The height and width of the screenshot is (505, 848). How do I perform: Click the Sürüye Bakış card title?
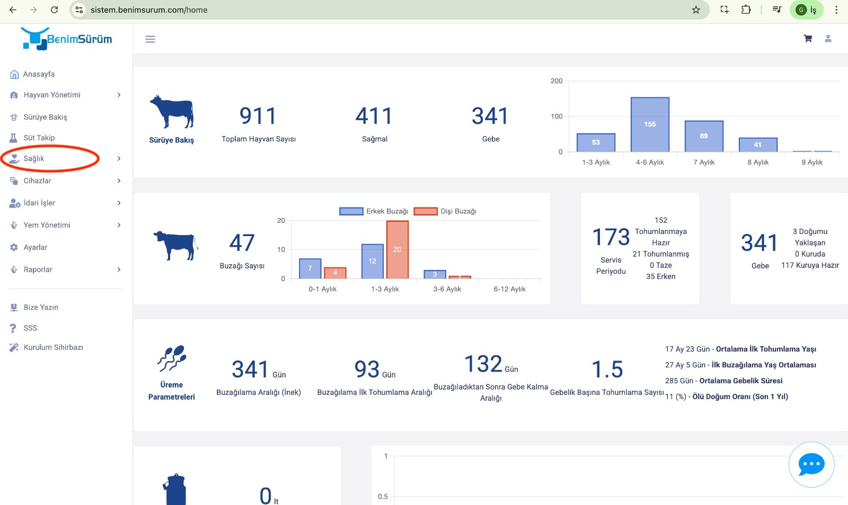point(171,140)
